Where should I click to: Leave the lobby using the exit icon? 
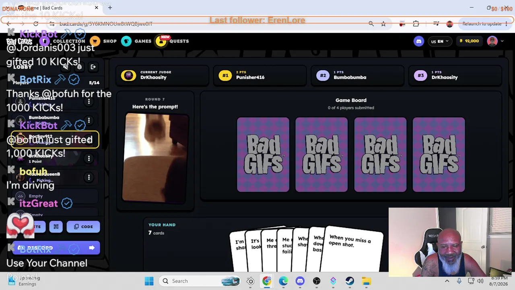(93, 67)
